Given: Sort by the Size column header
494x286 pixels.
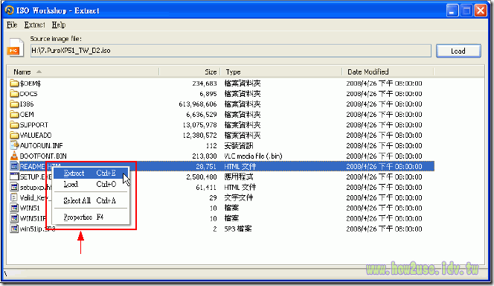Looking at the screenshot, I should click(x=190, y=72).
